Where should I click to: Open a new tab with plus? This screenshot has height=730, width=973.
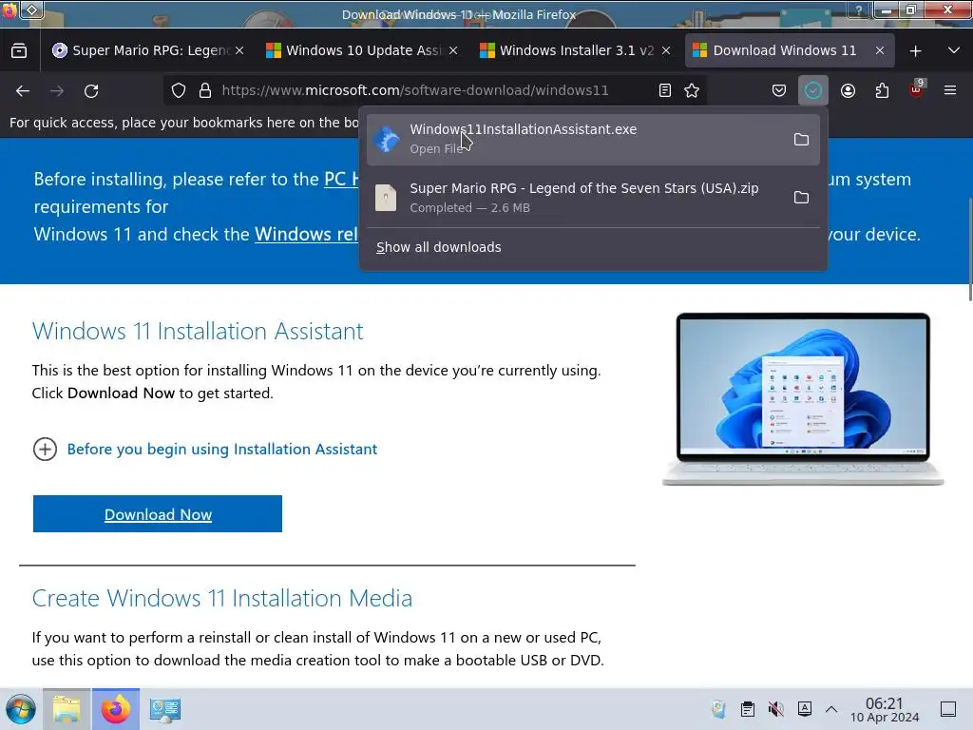tap(915, 51)
